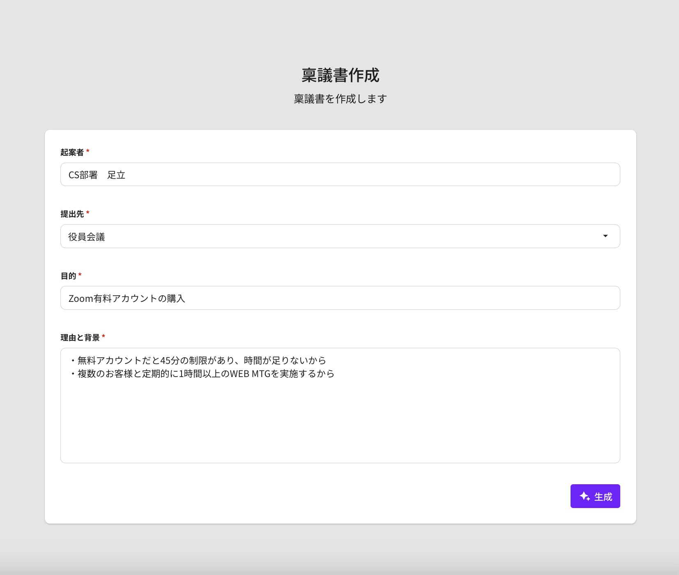Image resolution: width=679 pixels, height=575 pixels.
Task: Click the 理由と背景 field label
Action: pyautogui.click(x=80, y=338)
